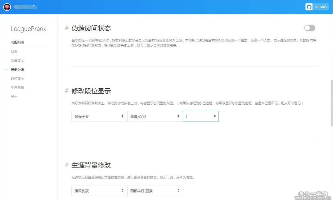Click the 修改段位显示 section heading

point(91,91)
